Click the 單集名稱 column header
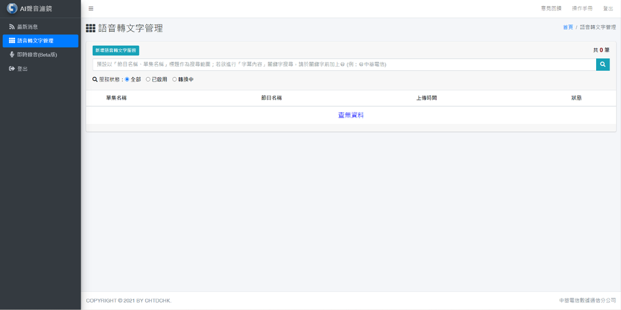This screenshot has height=310, width=621. click(x=116, y=98)
